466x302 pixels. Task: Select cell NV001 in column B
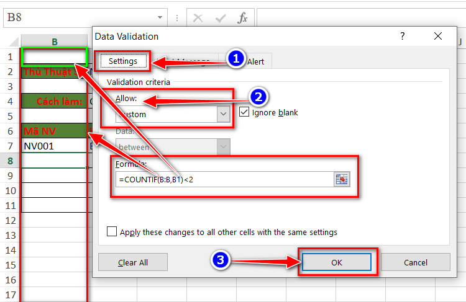coord(55,146)
